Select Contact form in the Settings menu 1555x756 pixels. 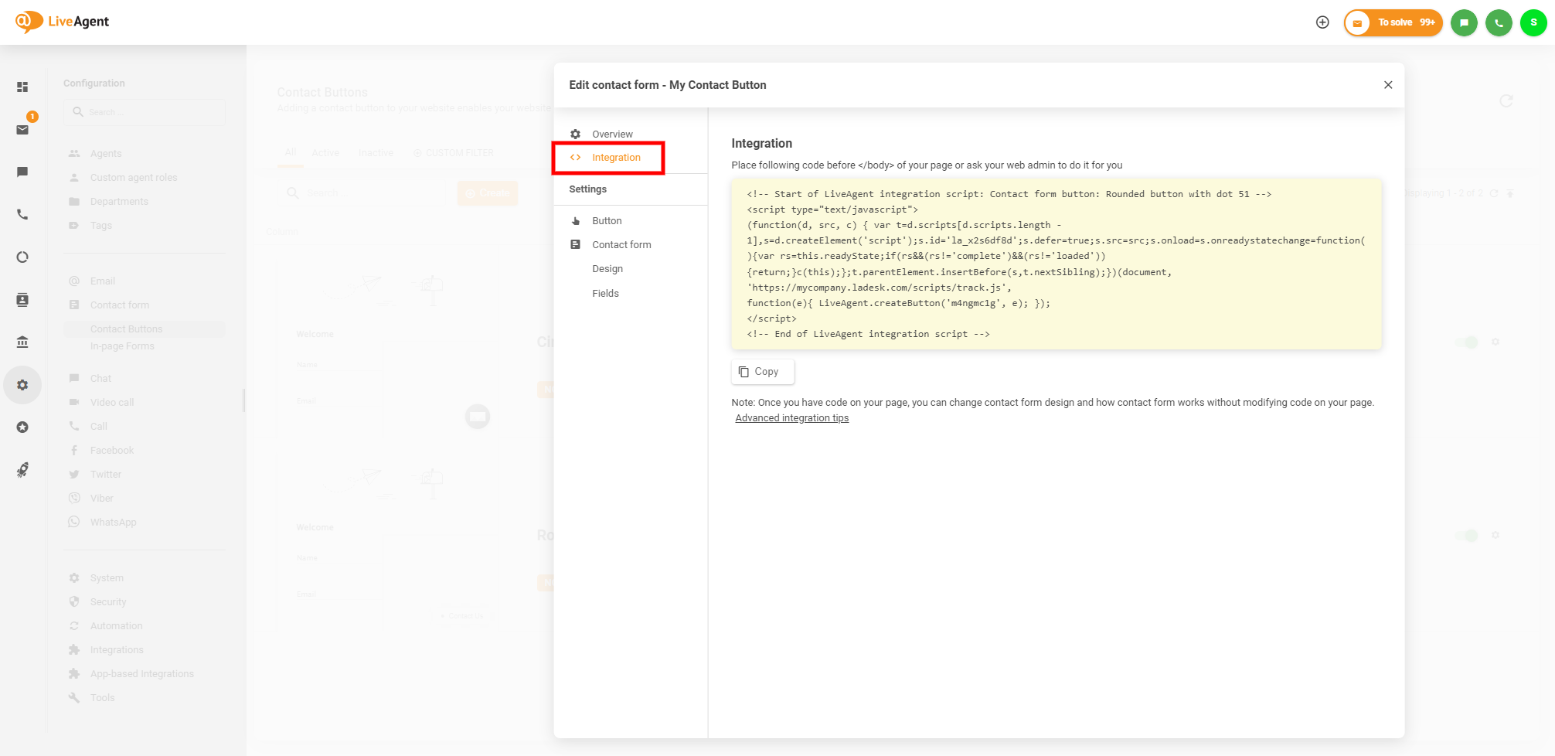[621, 245]
